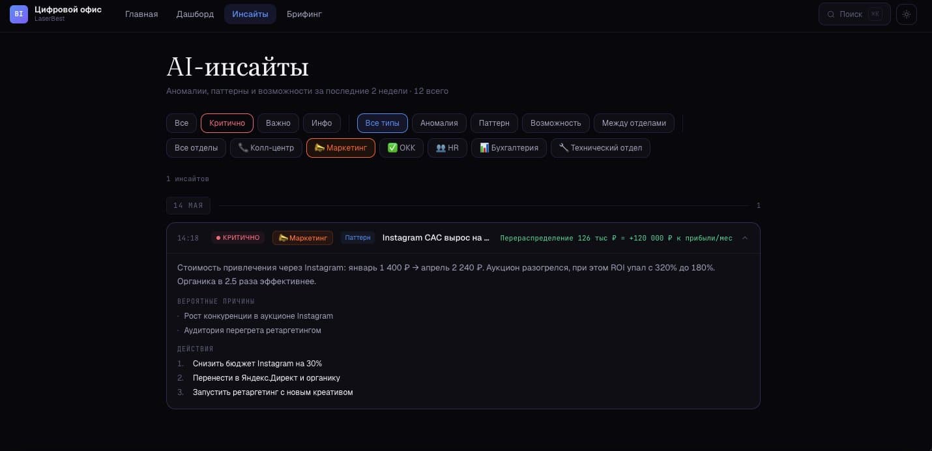Image resolution: width=932 pixels, height=451 pixels.
Task: Click the AI-инсайты page heading
Action: (x=238, y=67)
